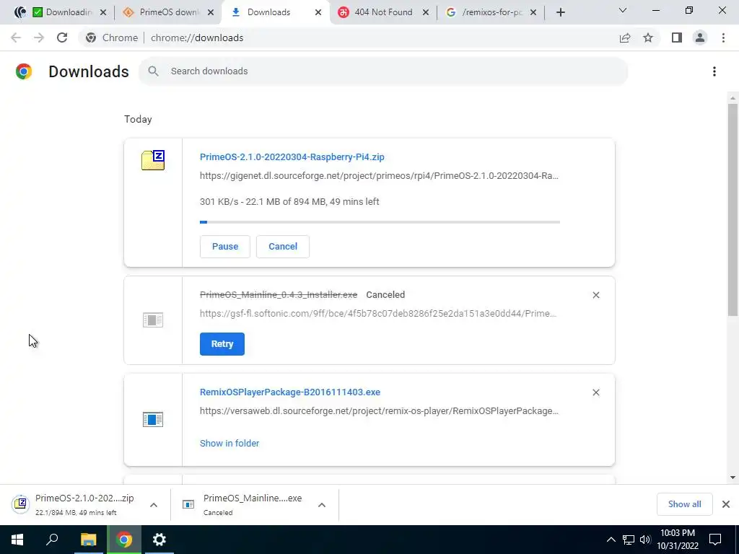Click the canceled PrimeOS_Mainline installer icon
This screenshot has width=739, height=554.
coord(153,320)
